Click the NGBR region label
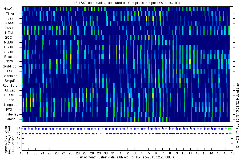Viewport: 240px width, 160px height. point(9,42)
